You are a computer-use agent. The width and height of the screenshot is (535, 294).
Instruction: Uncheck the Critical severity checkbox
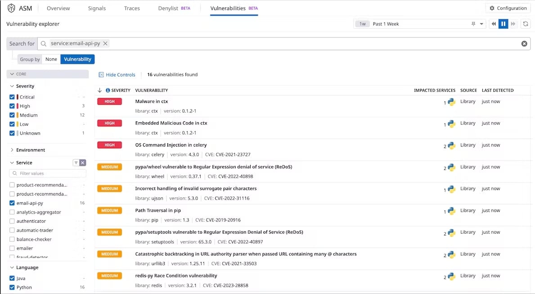[x=12, y=97]
